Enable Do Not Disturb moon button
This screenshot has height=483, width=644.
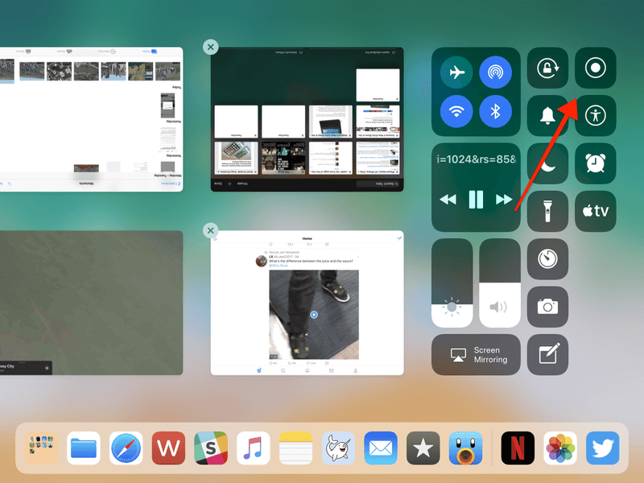pyautogui.click(x=547, y=163)
